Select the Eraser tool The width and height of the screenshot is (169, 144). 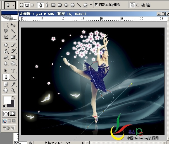click(x=6, y=57)
